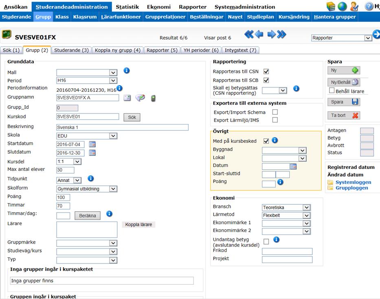Open the calendar picker for Datum in Övrigt

[293, 166]
